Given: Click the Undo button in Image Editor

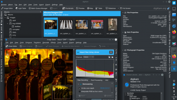Looking at the screenshot, I should click(103, 46).
